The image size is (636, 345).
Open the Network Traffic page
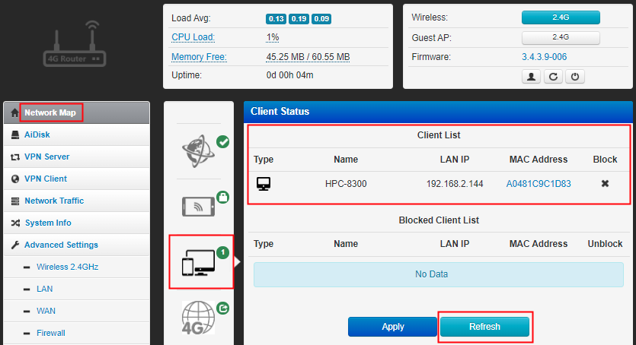[54, 201]
